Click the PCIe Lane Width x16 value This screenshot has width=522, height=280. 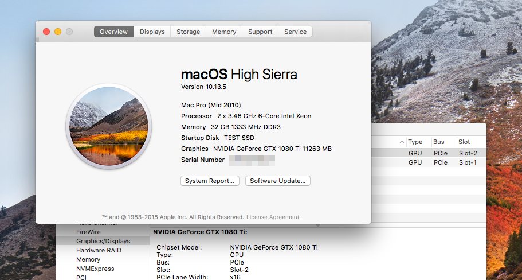pos(235,277)
